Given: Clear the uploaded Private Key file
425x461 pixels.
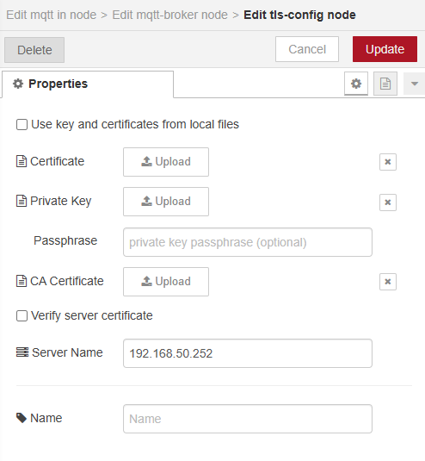Looking at the screenshot, I should (388, 202).
